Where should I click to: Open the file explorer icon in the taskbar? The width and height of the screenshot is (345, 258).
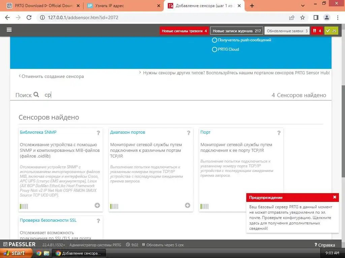coord(46,253)
